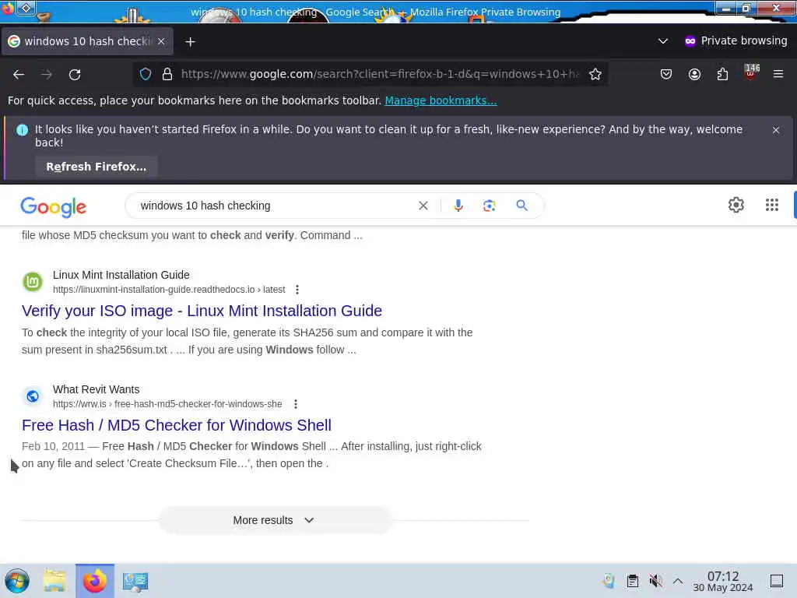Reload the current page
797x598 pixels.
click(75, 74)
